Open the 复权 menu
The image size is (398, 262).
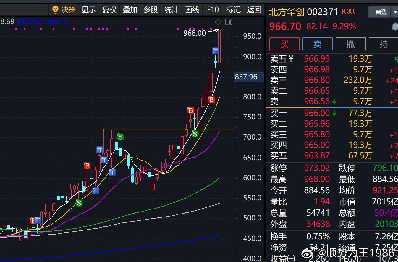[109, 10]
